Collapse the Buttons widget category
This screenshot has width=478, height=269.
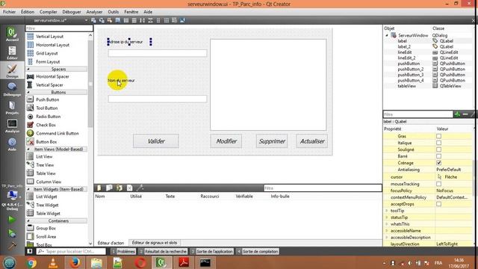click(x=28, y=93)
